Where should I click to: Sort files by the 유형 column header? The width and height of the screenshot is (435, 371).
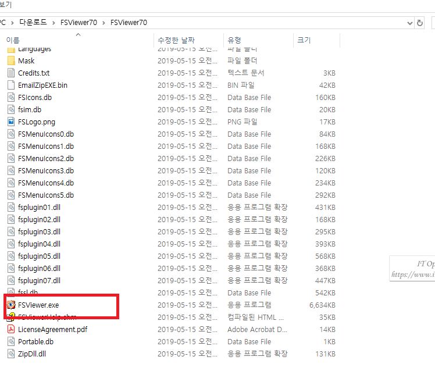234,40
